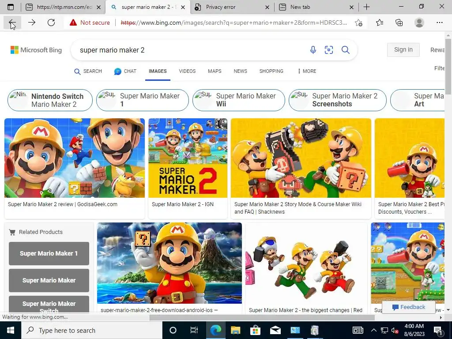Screen dimensions: 452x339
Task: Open the Not secure site warning
Action: [90, 23]
